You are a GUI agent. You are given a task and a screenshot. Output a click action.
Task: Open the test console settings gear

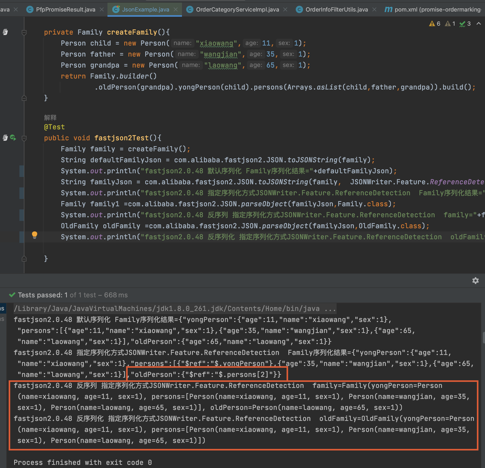coord(476,281)
